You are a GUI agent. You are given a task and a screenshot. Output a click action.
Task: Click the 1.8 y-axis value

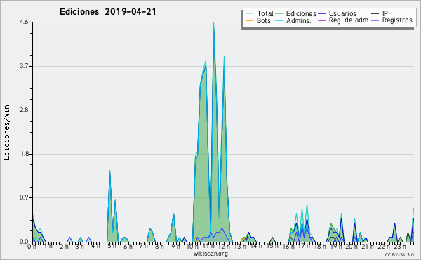[24, 154]
